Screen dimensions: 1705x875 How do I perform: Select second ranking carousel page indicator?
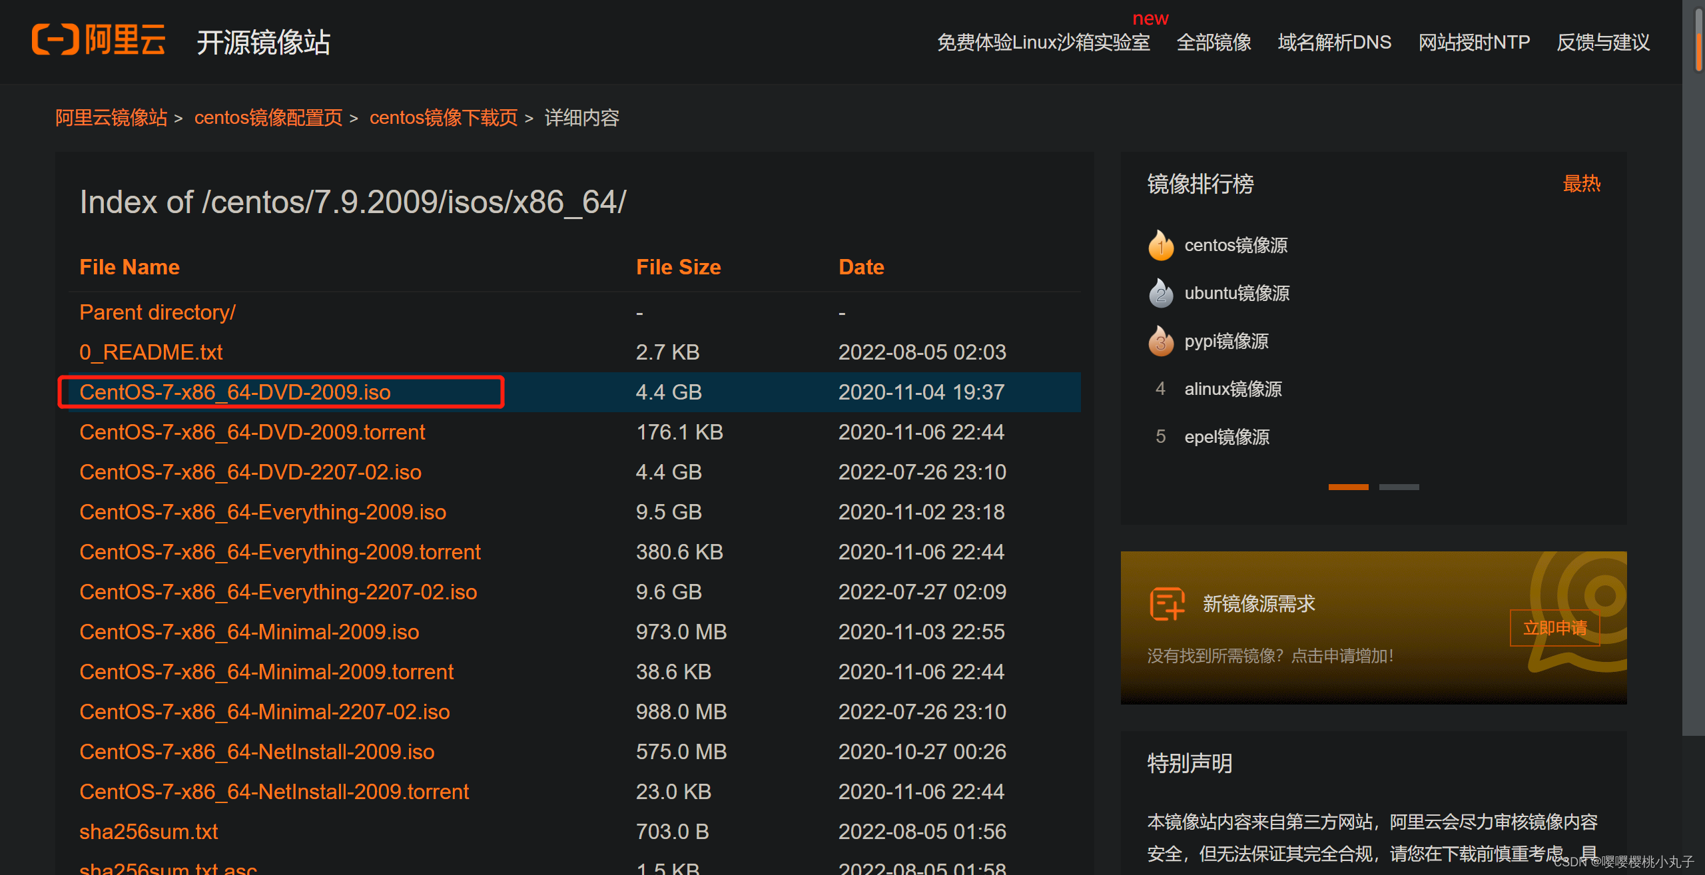click(1399, 487)
